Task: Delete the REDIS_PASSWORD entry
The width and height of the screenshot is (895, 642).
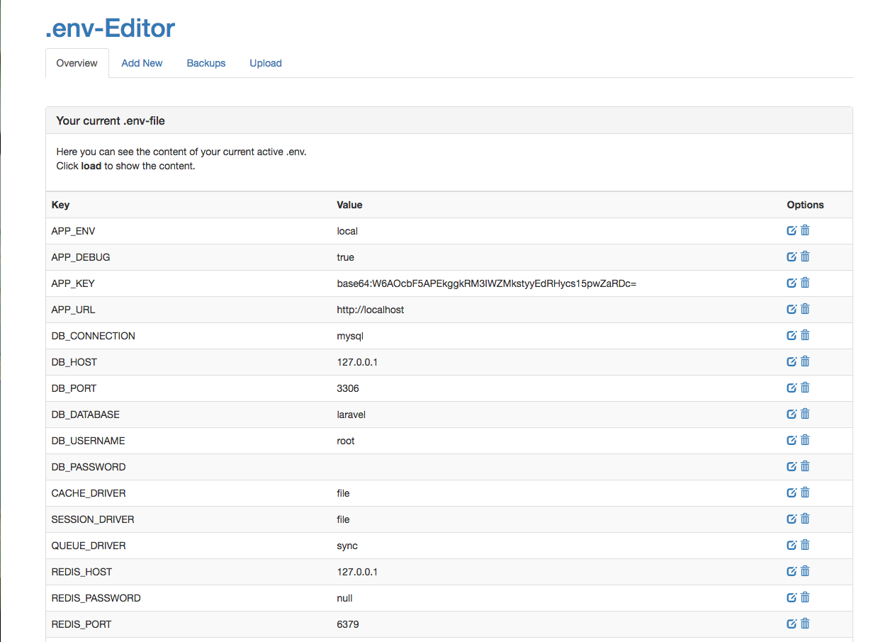Action: (x=805, y=597)
